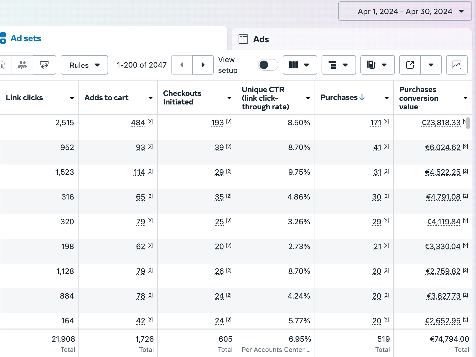The image size is (476, 357).
Task: Open the export options arrow
Action: click(431, 65)
